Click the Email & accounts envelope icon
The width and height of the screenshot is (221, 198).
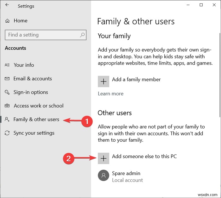[x=7, y=79]
